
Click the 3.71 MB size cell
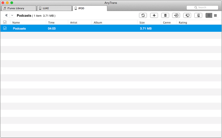[146, 28]
